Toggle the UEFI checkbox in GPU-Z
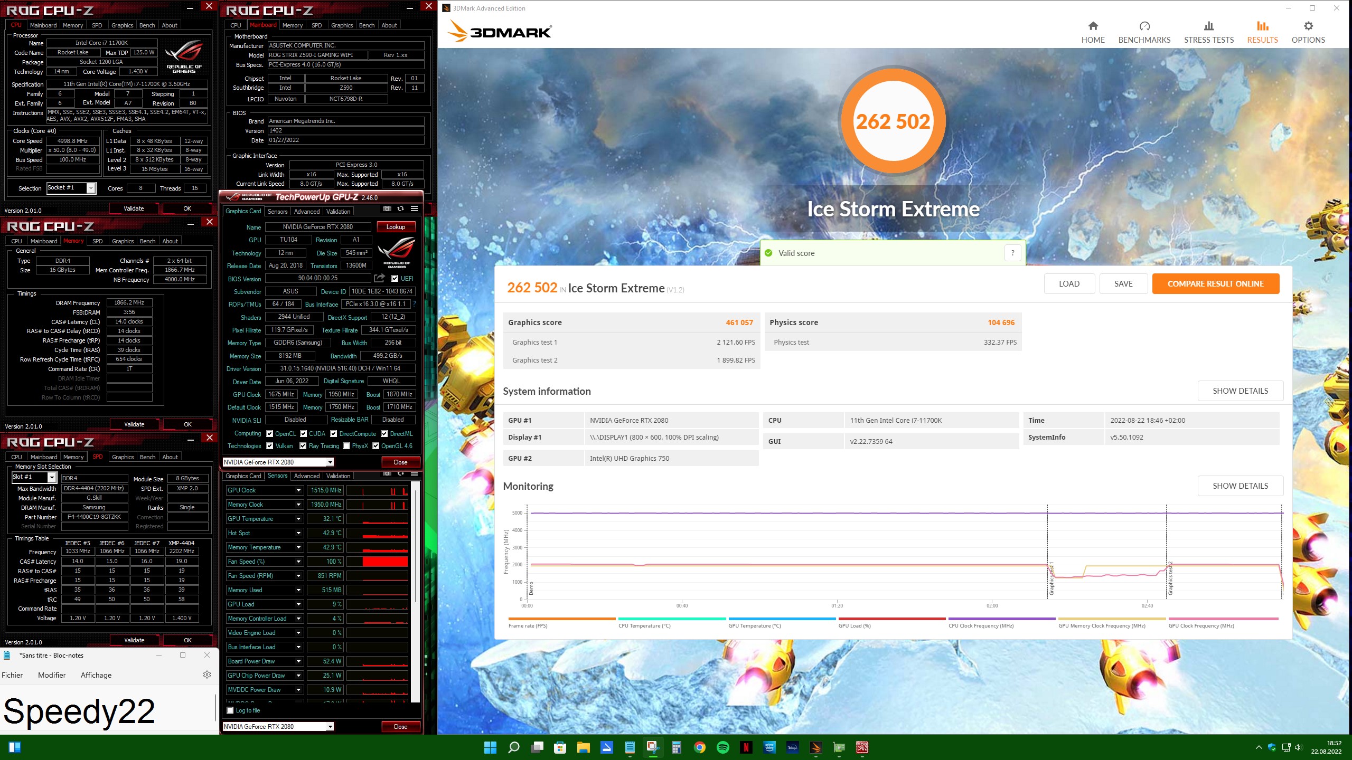Viewport: 1352px width, 760px height. [x=395, y=279]
